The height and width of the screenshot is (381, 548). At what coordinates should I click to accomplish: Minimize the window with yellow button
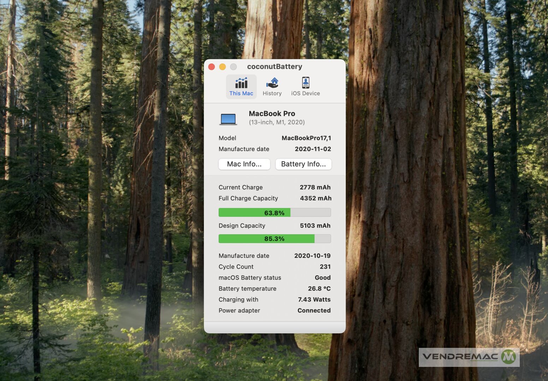click(x=222, y=67)
